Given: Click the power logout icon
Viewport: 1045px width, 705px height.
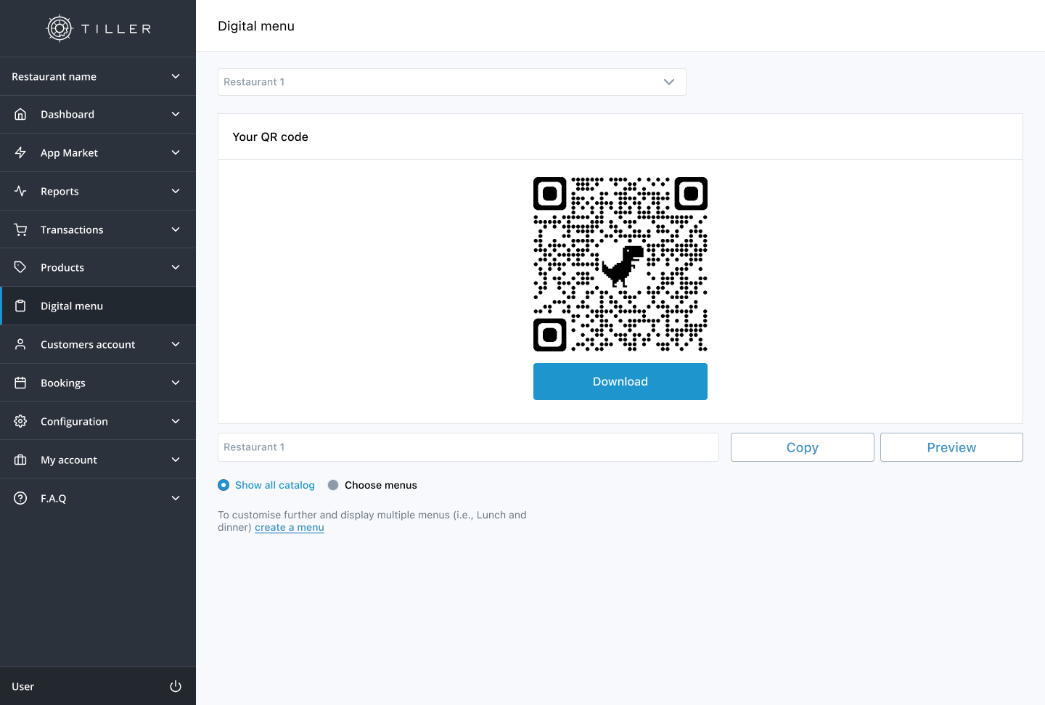Looking at the screenshot, I should [x=176, y=686].
